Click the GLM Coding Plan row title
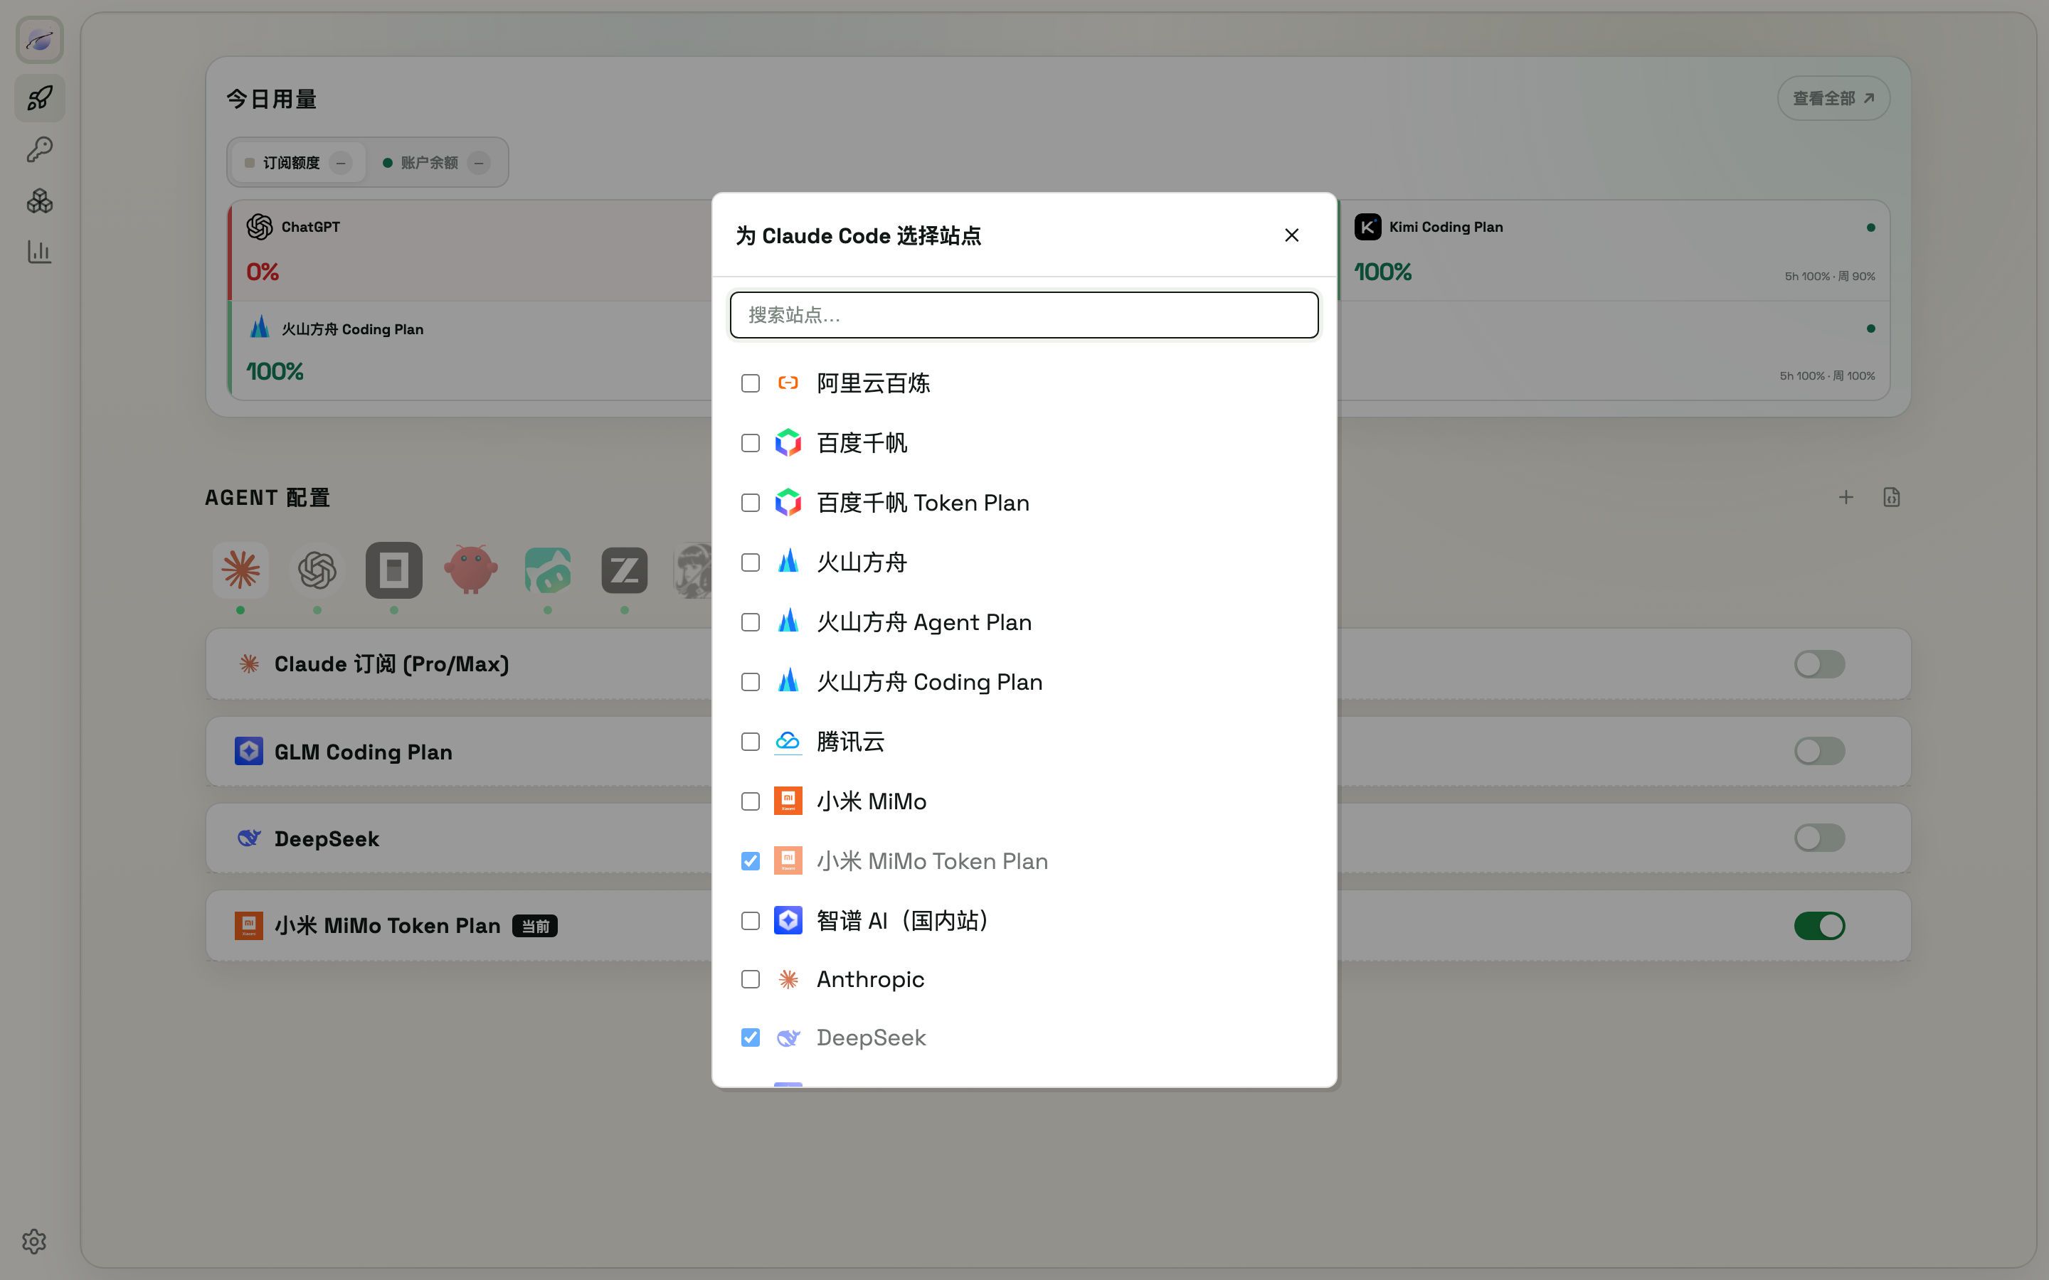 [x=364, y=752]
